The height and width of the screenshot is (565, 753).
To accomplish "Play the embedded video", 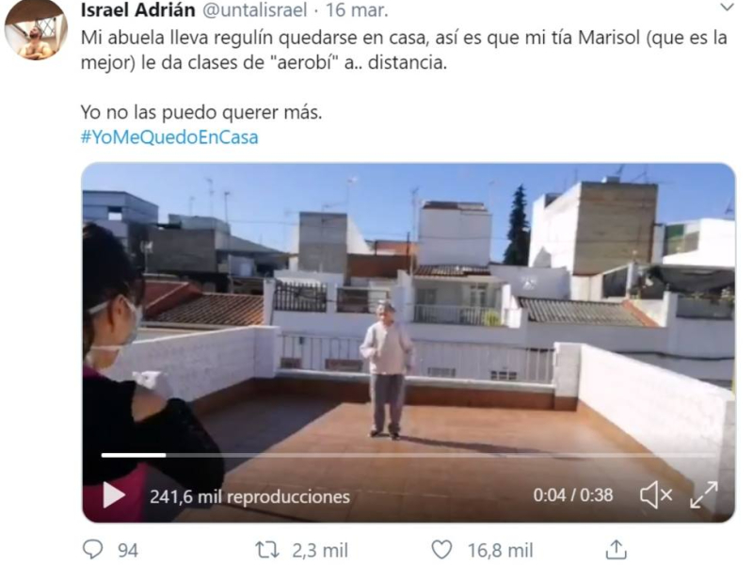I will [114, 495].
